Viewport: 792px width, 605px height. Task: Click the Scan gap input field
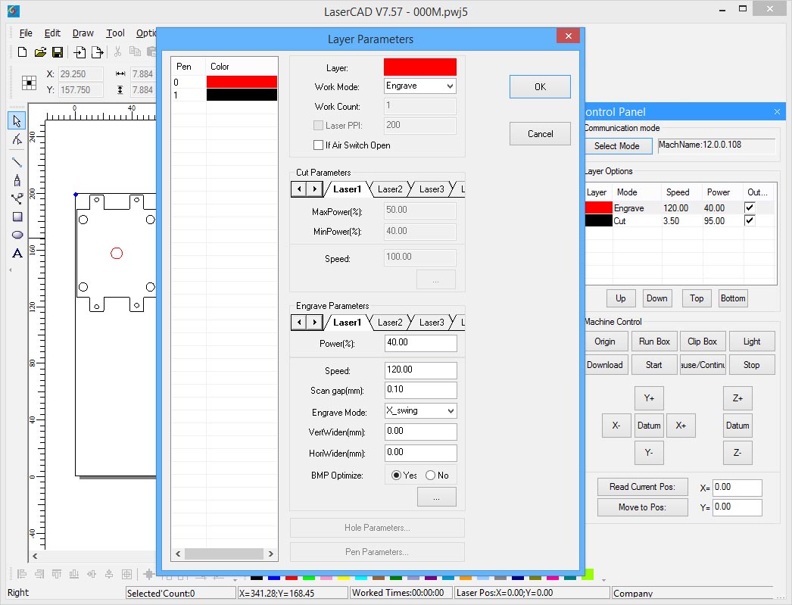coord(420,390)
